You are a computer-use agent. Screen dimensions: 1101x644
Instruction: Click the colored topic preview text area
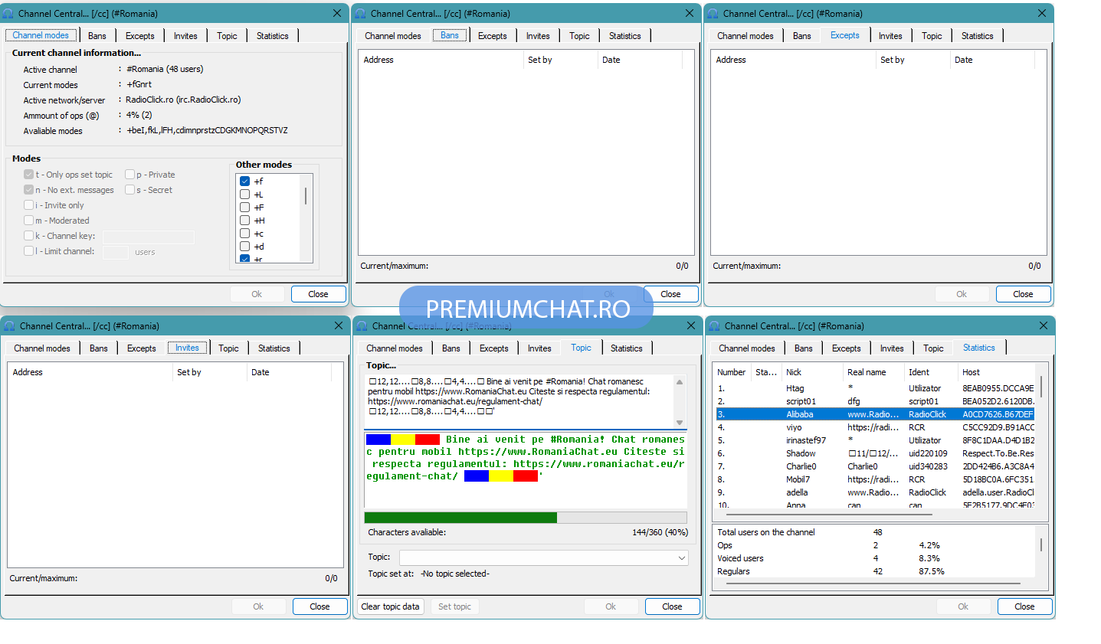tap(526, 470)
